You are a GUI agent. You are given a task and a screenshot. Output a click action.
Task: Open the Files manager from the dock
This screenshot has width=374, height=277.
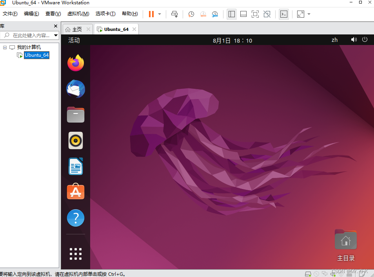click(x=76, y=115)
